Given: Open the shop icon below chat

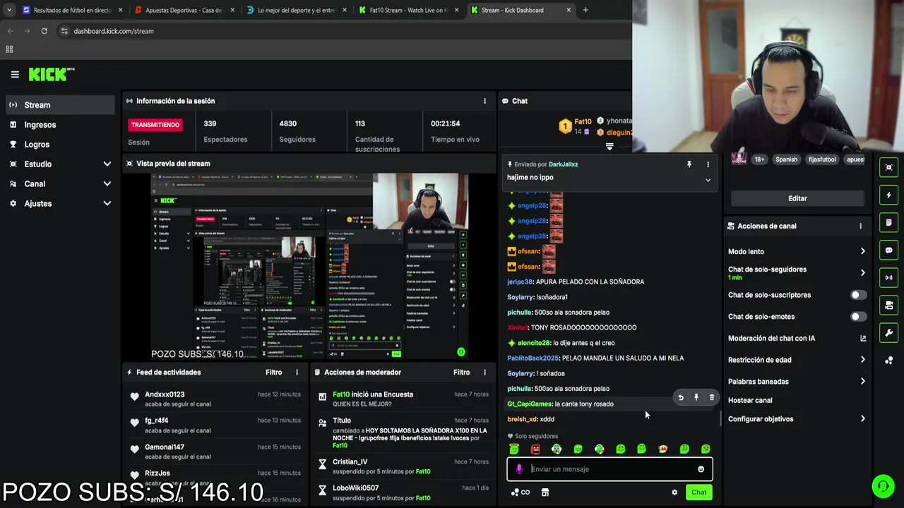Looking at the screenshot, I should [545, 492].
